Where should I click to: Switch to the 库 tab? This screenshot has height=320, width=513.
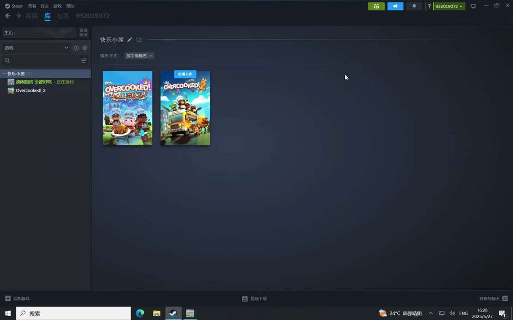[47, 16]
